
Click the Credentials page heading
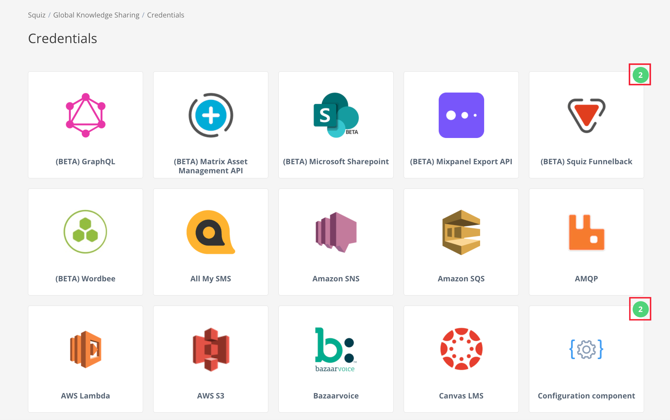click(x=63, y=38)
